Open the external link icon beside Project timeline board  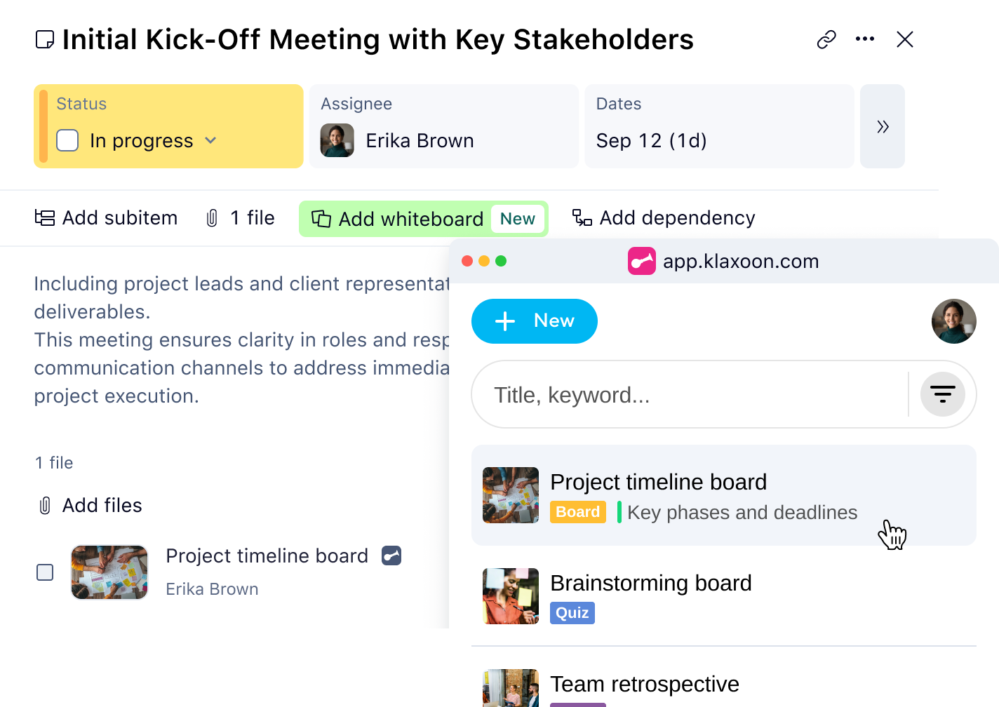click(391, 555)
